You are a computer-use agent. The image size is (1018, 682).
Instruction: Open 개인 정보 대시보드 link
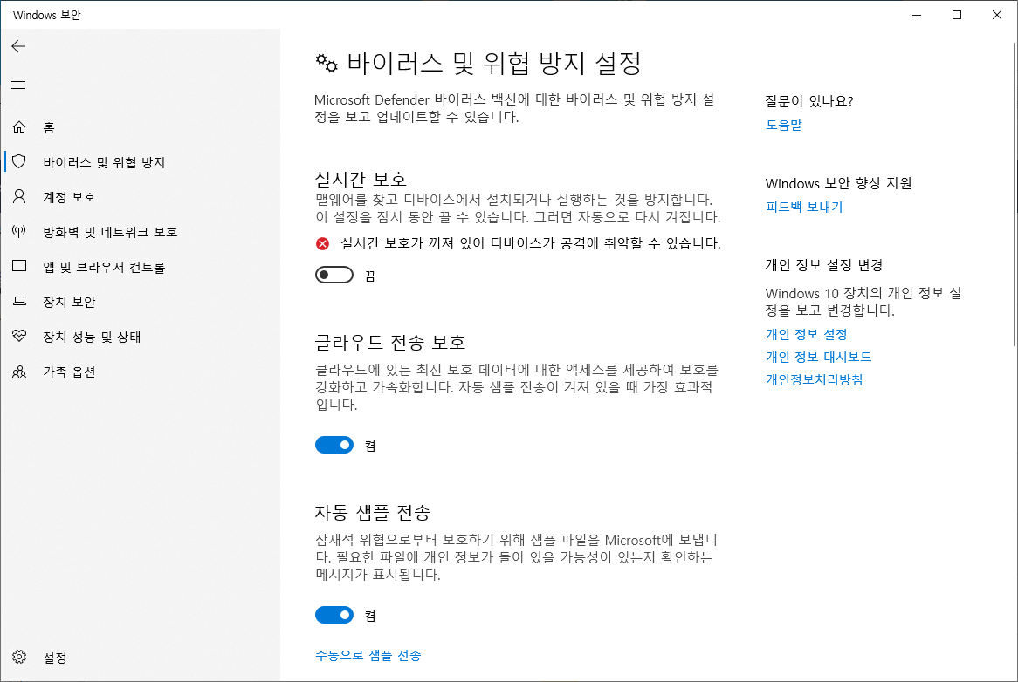tap(818, 358)
